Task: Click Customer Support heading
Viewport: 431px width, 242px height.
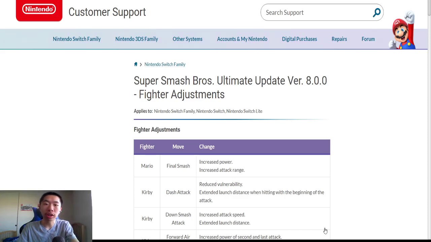Action: tap(107, 12)
